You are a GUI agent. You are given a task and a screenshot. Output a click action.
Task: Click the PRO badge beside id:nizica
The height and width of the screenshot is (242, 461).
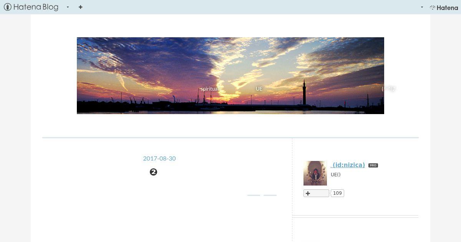pyautogui.click(x=373, y=165)
